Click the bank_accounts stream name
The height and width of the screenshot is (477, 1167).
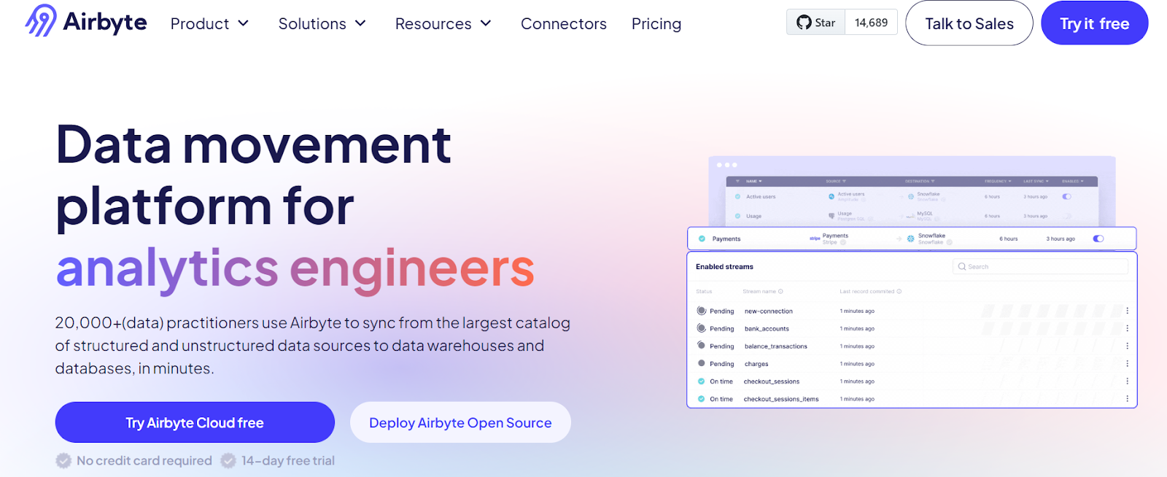coord(767,329)
